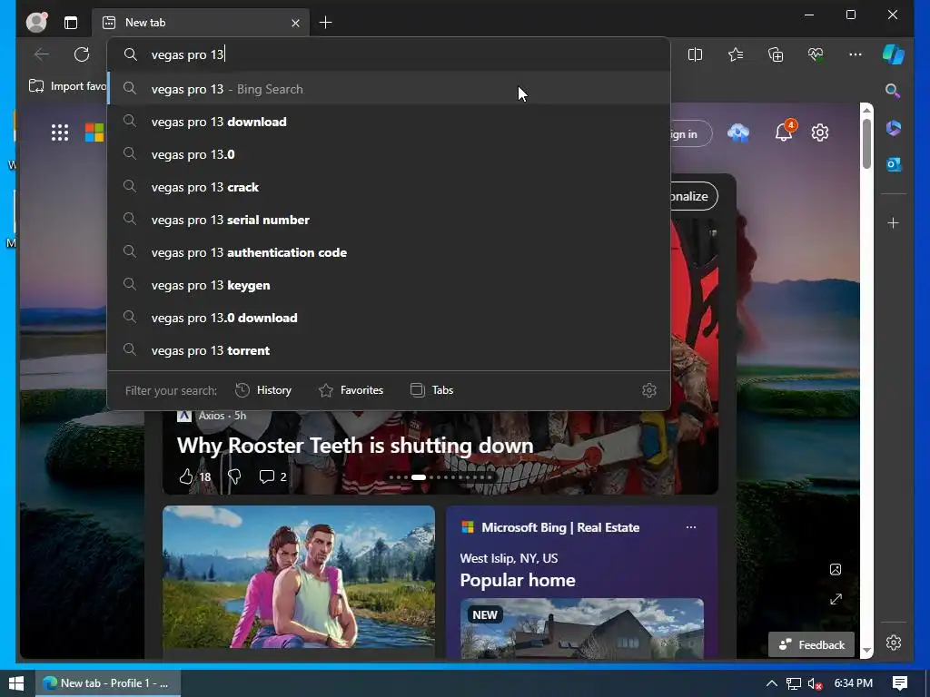Dislike the Rooster Teeth story
The height and width of the screenshot is (697, 930).
234,476
